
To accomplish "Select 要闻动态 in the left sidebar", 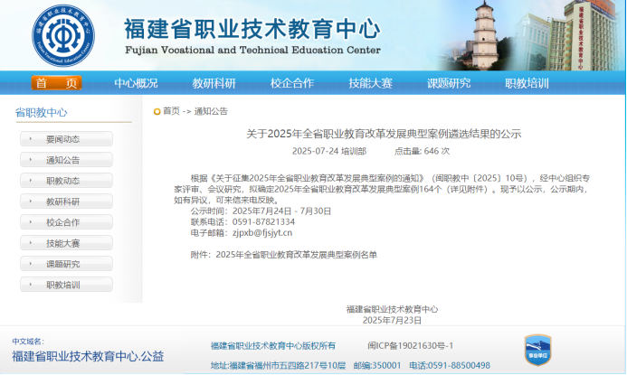I will [66, 139].
